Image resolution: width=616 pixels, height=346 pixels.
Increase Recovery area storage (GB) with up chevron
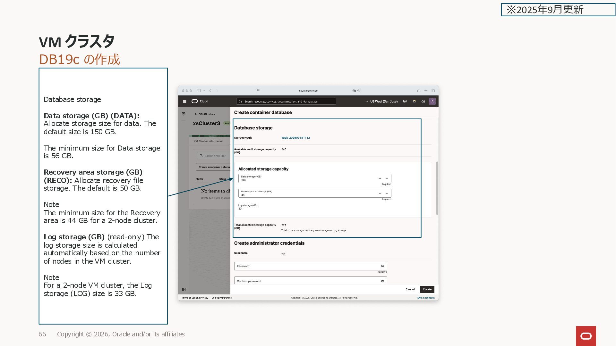pos(387,193)
